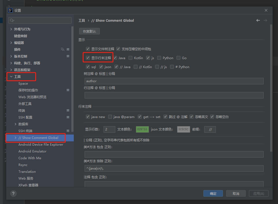Screen dimensions: 278x204
Task: Enable the Kotlin checkbox
Action: point(130,58)
